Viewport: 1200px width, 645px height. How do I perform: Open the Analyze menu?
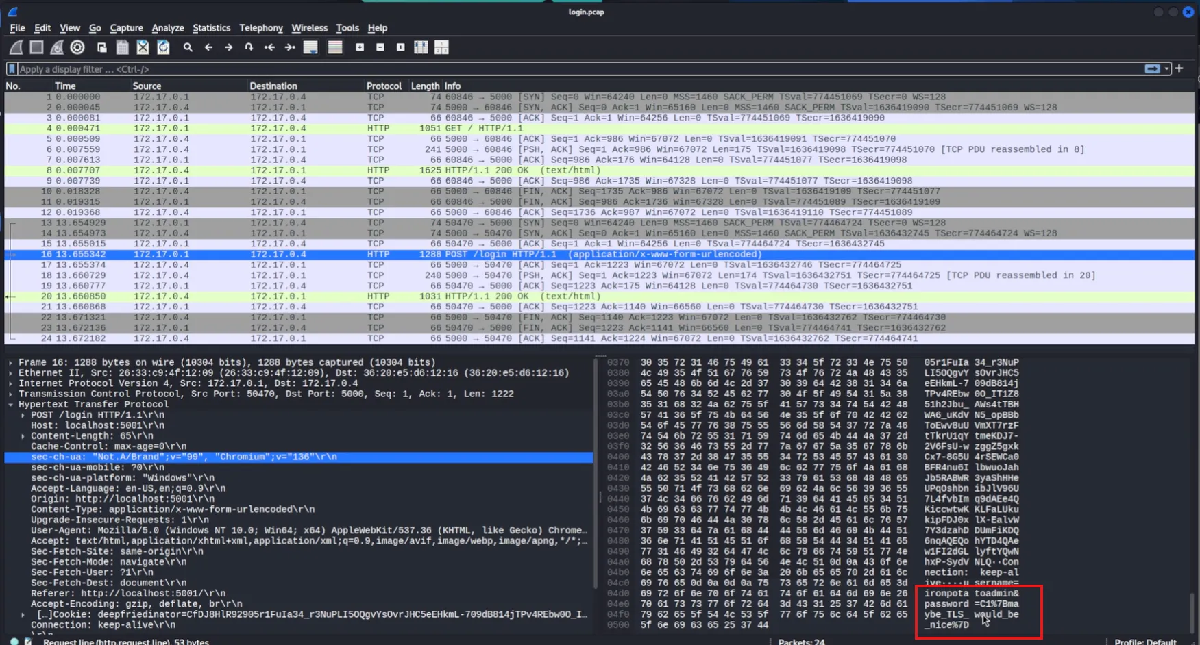[x=167, y=28]
